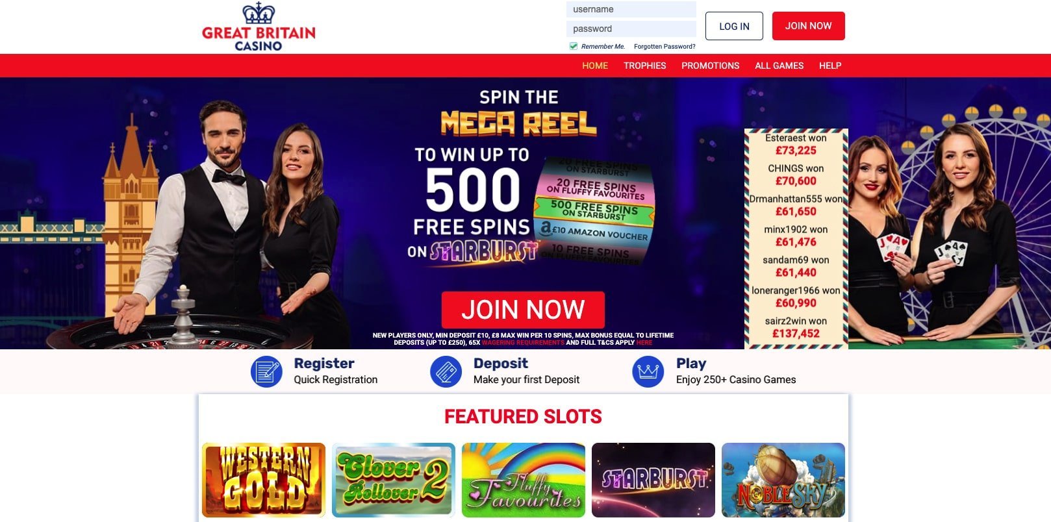Focus the username input field
Viewport: 1051px width, 522px height.
pos(631,9)
